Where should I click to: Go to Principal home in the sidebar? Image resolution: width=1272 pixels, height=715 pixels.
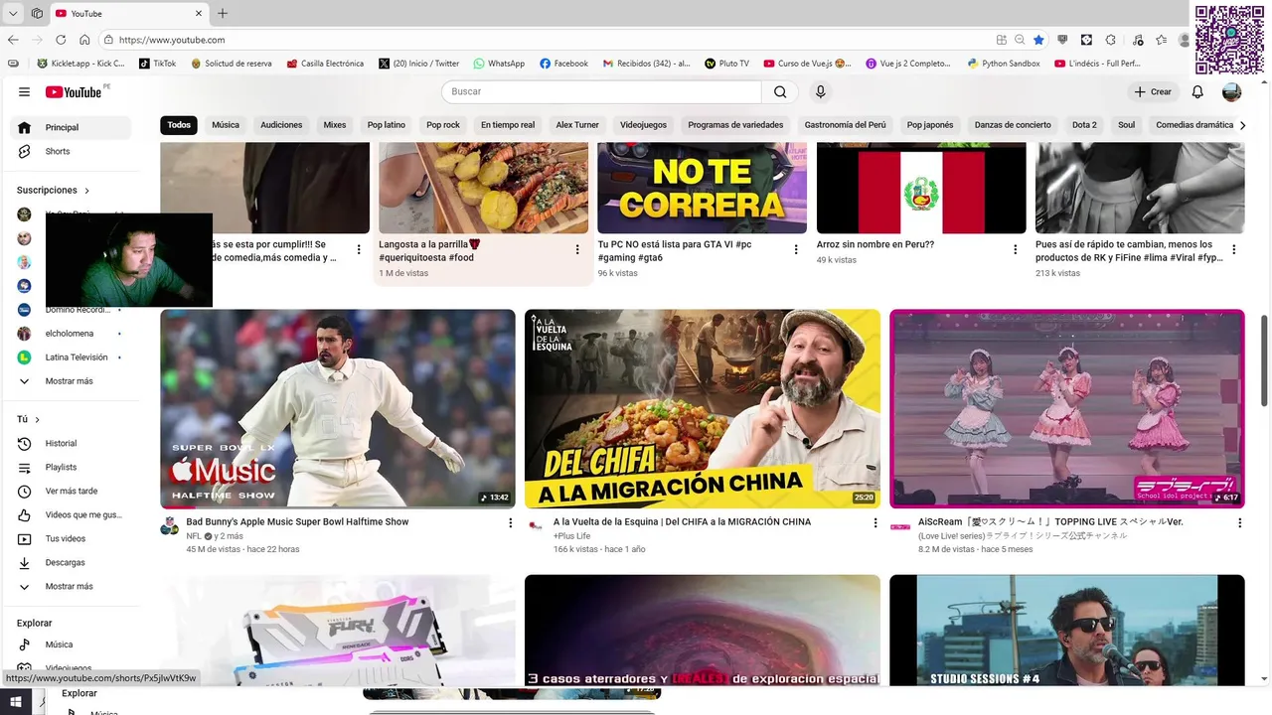coord(70,127)
